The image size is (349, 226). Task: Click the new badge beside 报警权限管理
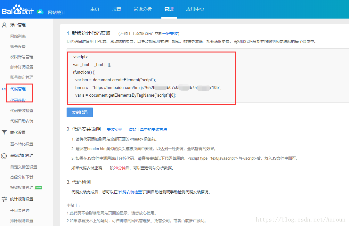39,188
